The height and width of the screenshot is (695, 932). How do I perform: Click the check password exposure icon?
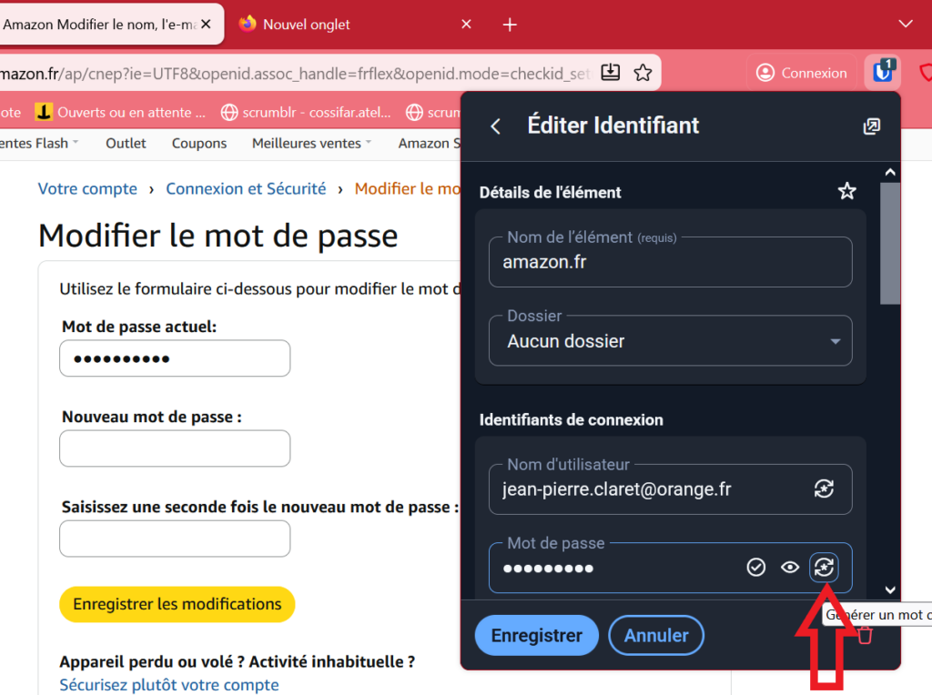pos(756,568)
